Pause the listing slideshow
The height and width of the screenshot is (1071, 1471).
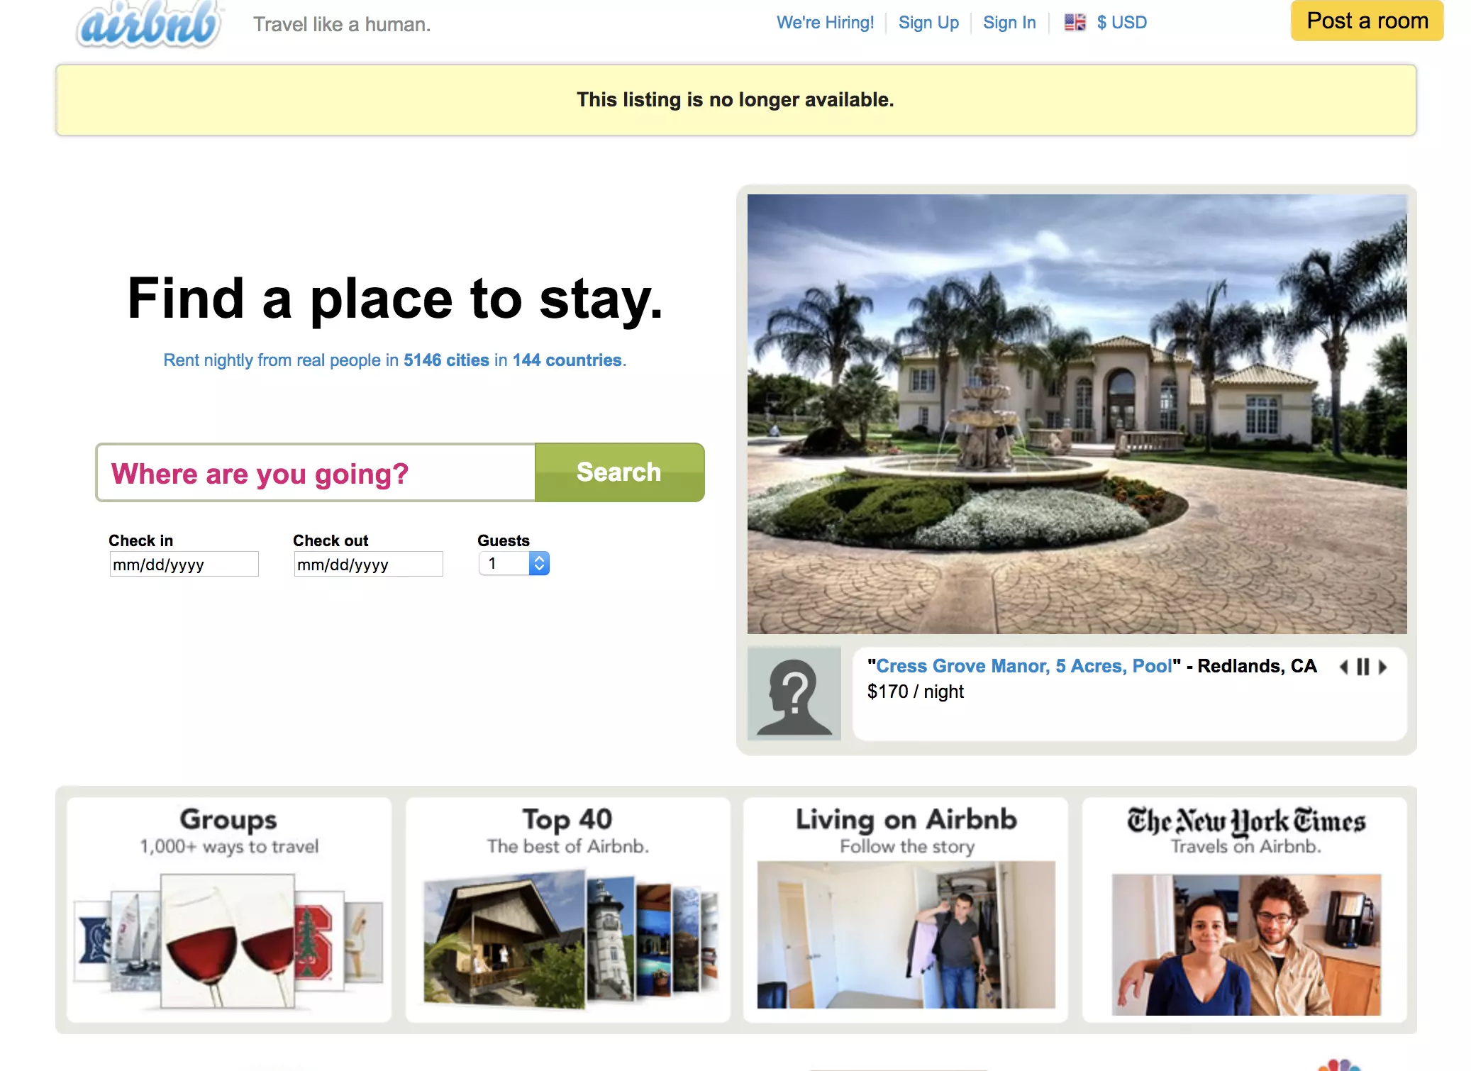point(1362,667)
